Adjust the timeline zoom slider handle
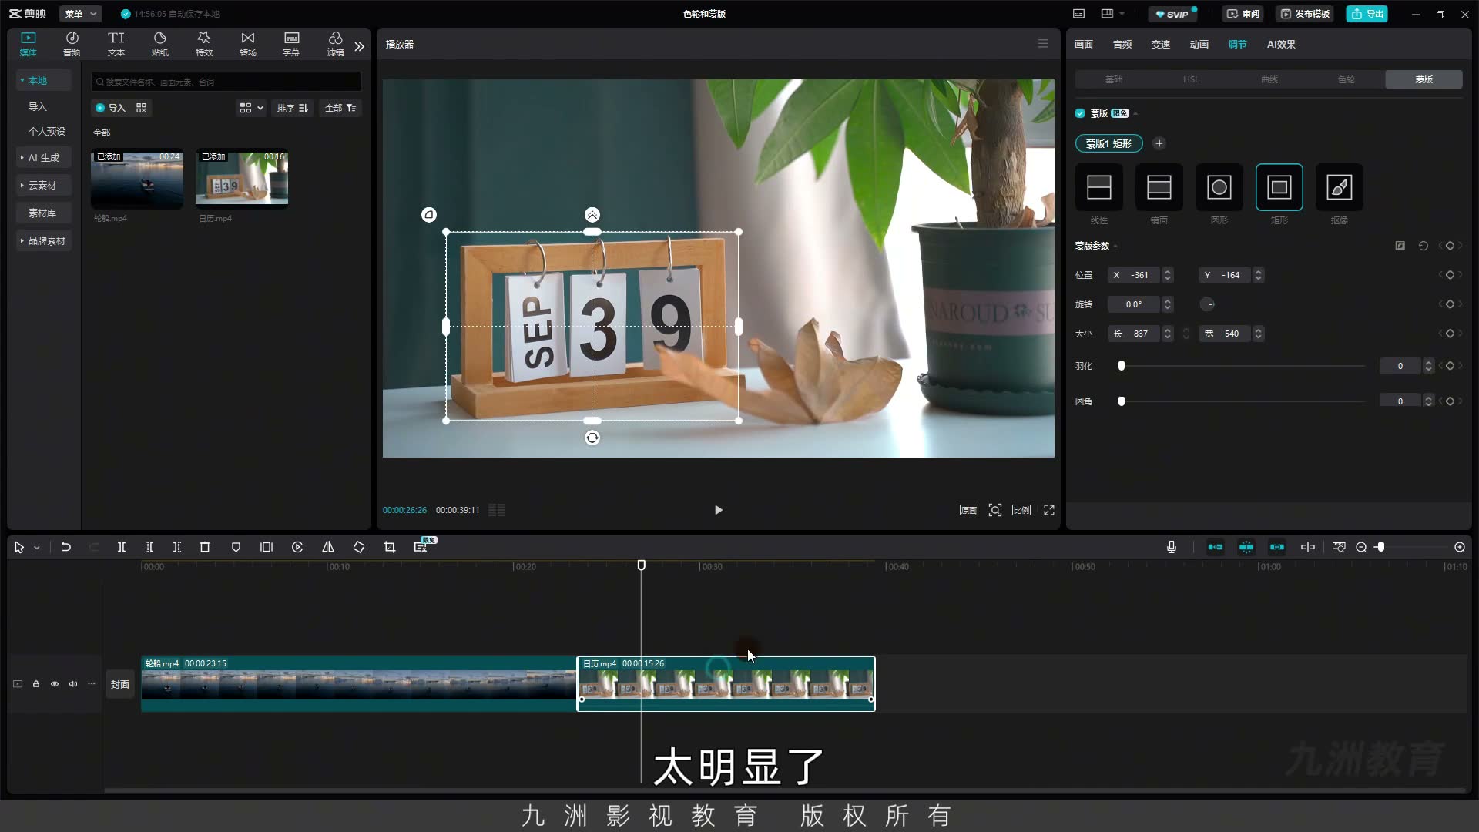The width and height of the screenshot is (1479, 832). tap(1380, 547)
